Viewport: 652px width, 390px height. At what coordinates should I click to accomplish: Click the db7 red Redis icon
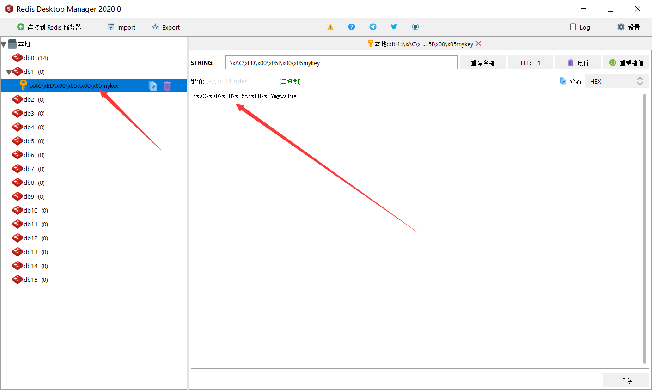pyautogui.click(x=18, y=169)
